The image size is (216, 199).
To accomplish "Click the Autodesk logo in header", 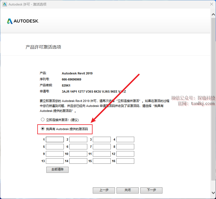I will point(23,21).
